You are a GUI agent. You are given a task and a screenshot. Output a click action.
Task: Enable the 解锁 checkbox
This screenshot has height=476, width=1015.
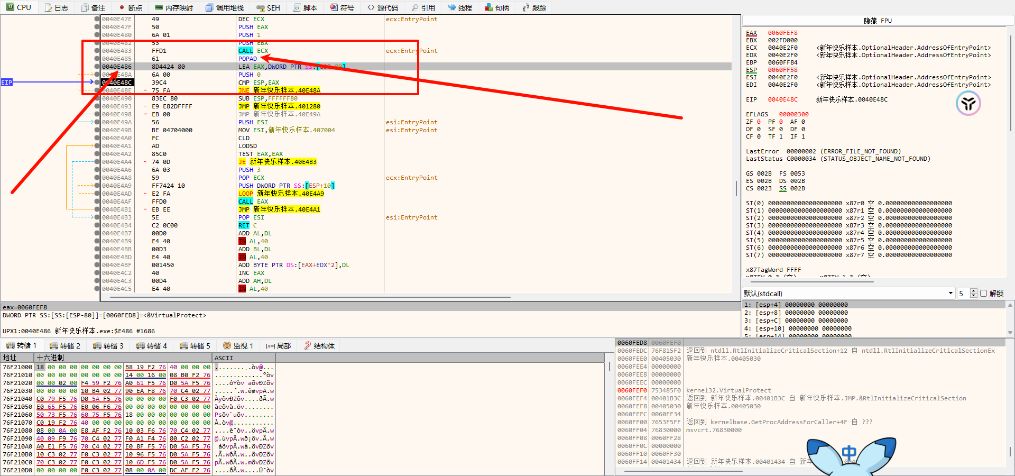(984, 294)
